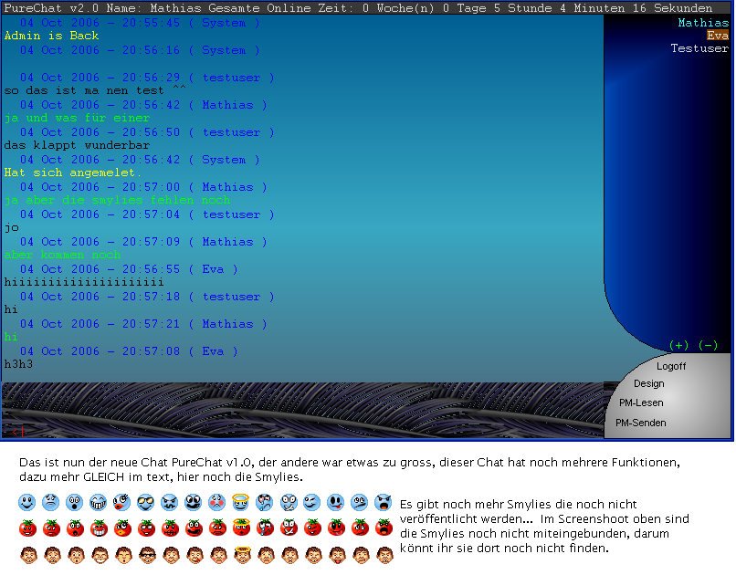This screenshot has width=736, height=575.
Task: Select the surprised open-mouth tomato smiley
Action: coord(75,528)
